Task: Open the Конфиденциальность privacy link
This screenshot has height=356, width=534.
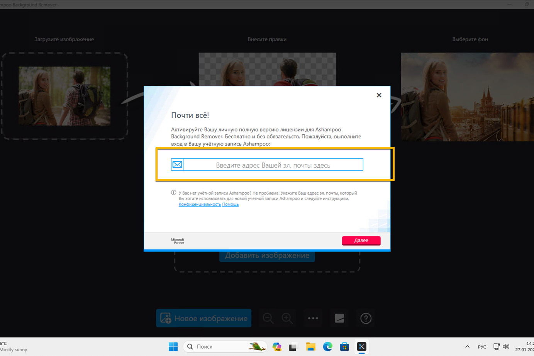Action: [x=200, y=204]
